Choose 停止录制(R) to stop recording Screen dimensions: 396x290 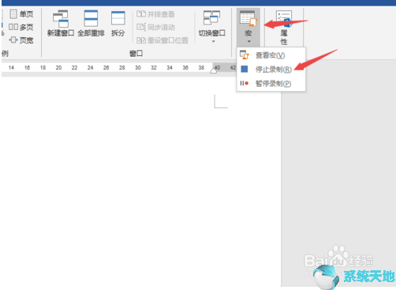pyautogui.click(x=271, y=70)
